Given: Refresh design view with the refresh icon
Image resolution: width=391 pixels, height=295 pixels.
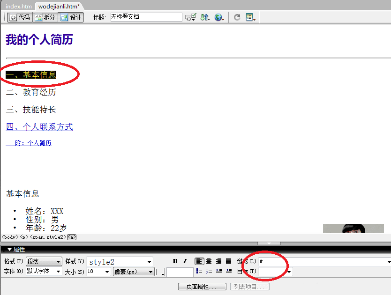Looking at the screenshot, I should (237, 17).
